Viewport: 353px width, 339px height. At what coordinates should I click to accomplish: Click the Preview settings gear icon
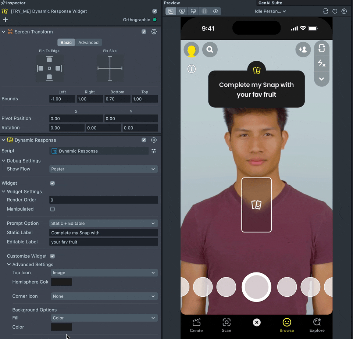tap(344, 11)
